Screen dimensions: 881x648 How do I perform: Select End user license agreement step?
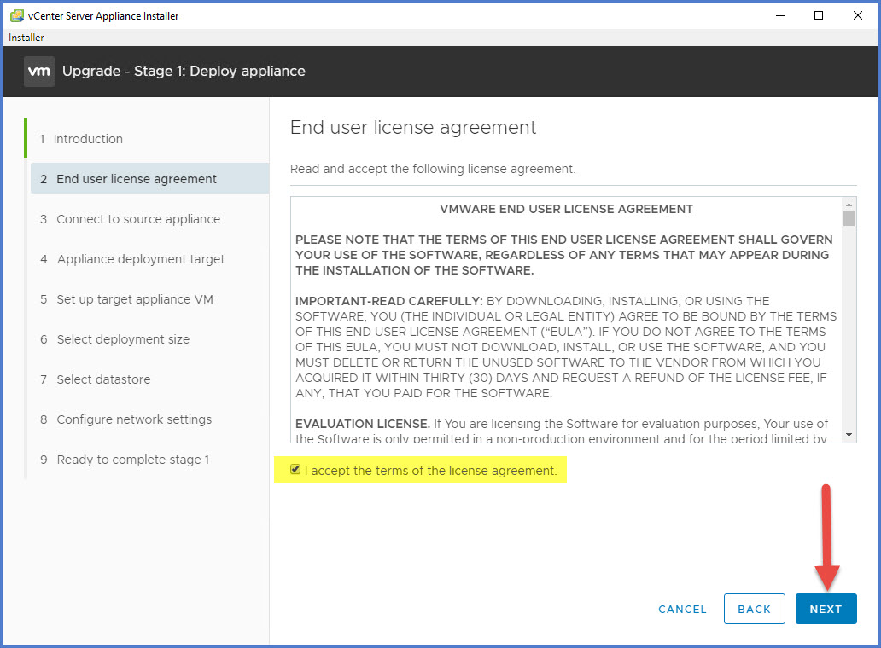click(x=137, y=179)
